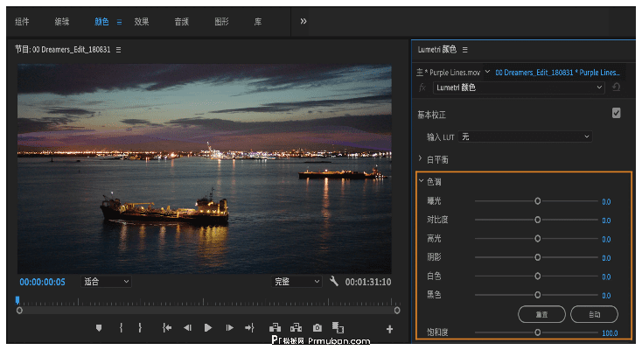Show more workspaces with double chevron

[x=304, y=21]
